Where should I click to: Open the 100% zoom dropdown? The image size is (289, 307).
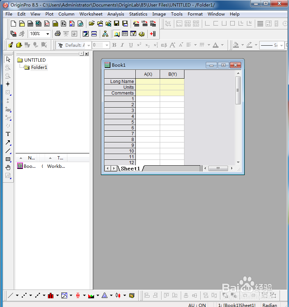48,34
